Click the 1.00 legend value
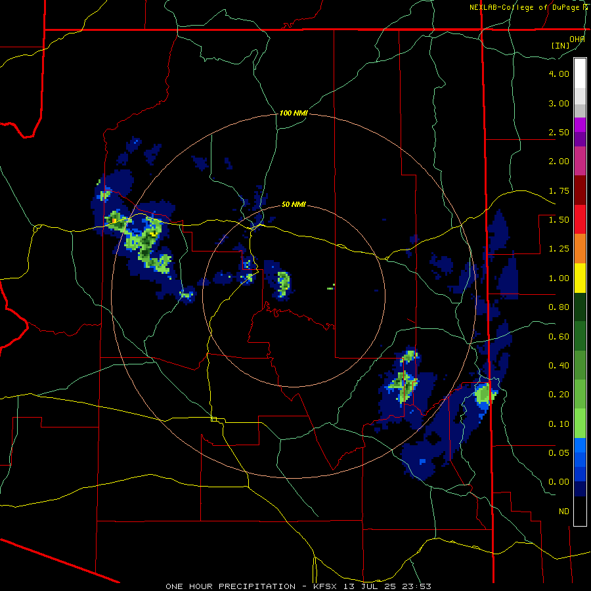The width and height of the screenshot is (591, 591). [559, 278]
